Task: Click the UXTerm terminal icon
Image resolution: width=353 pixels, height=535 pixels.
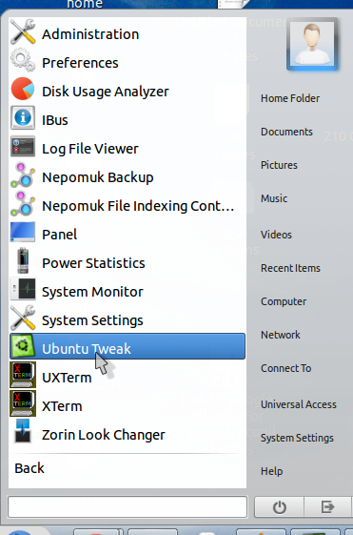Action: [x=23, y=375]
